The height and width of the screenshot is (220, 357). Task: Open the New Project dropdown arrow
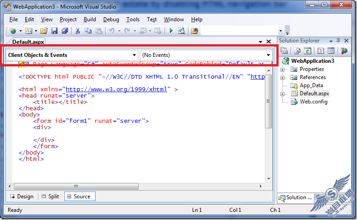point(20,31)
